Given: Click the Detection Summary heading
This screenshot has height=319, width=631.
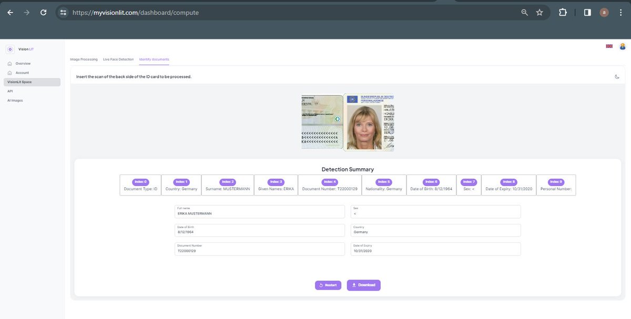Looking at the screenshot, I should 348,169.
